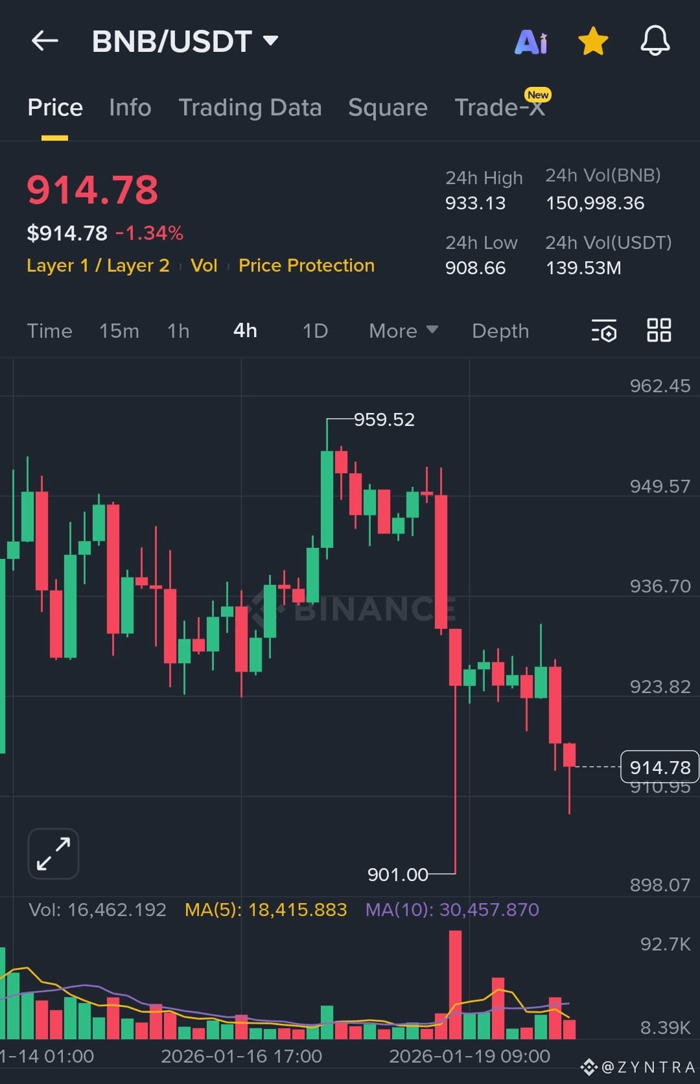The height and width of the screenshot is (1084, 700).
Task: Open the Binance AI assistant
Action: 530,40
